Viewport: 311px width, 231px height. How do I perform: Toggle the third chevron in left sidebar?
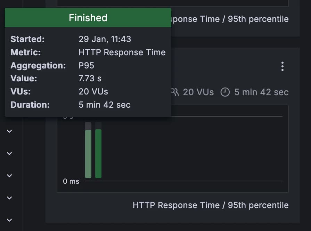[10, 176]
